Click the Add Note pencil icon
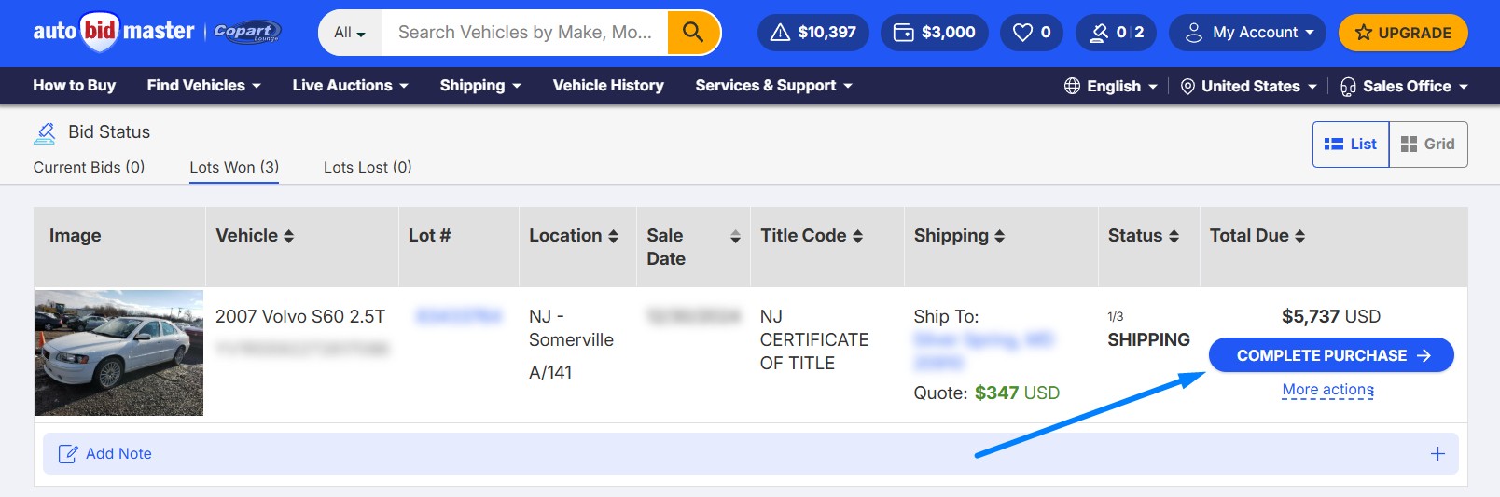The height and width of the screenshot is (497, 1500). (x=68, y=454)
